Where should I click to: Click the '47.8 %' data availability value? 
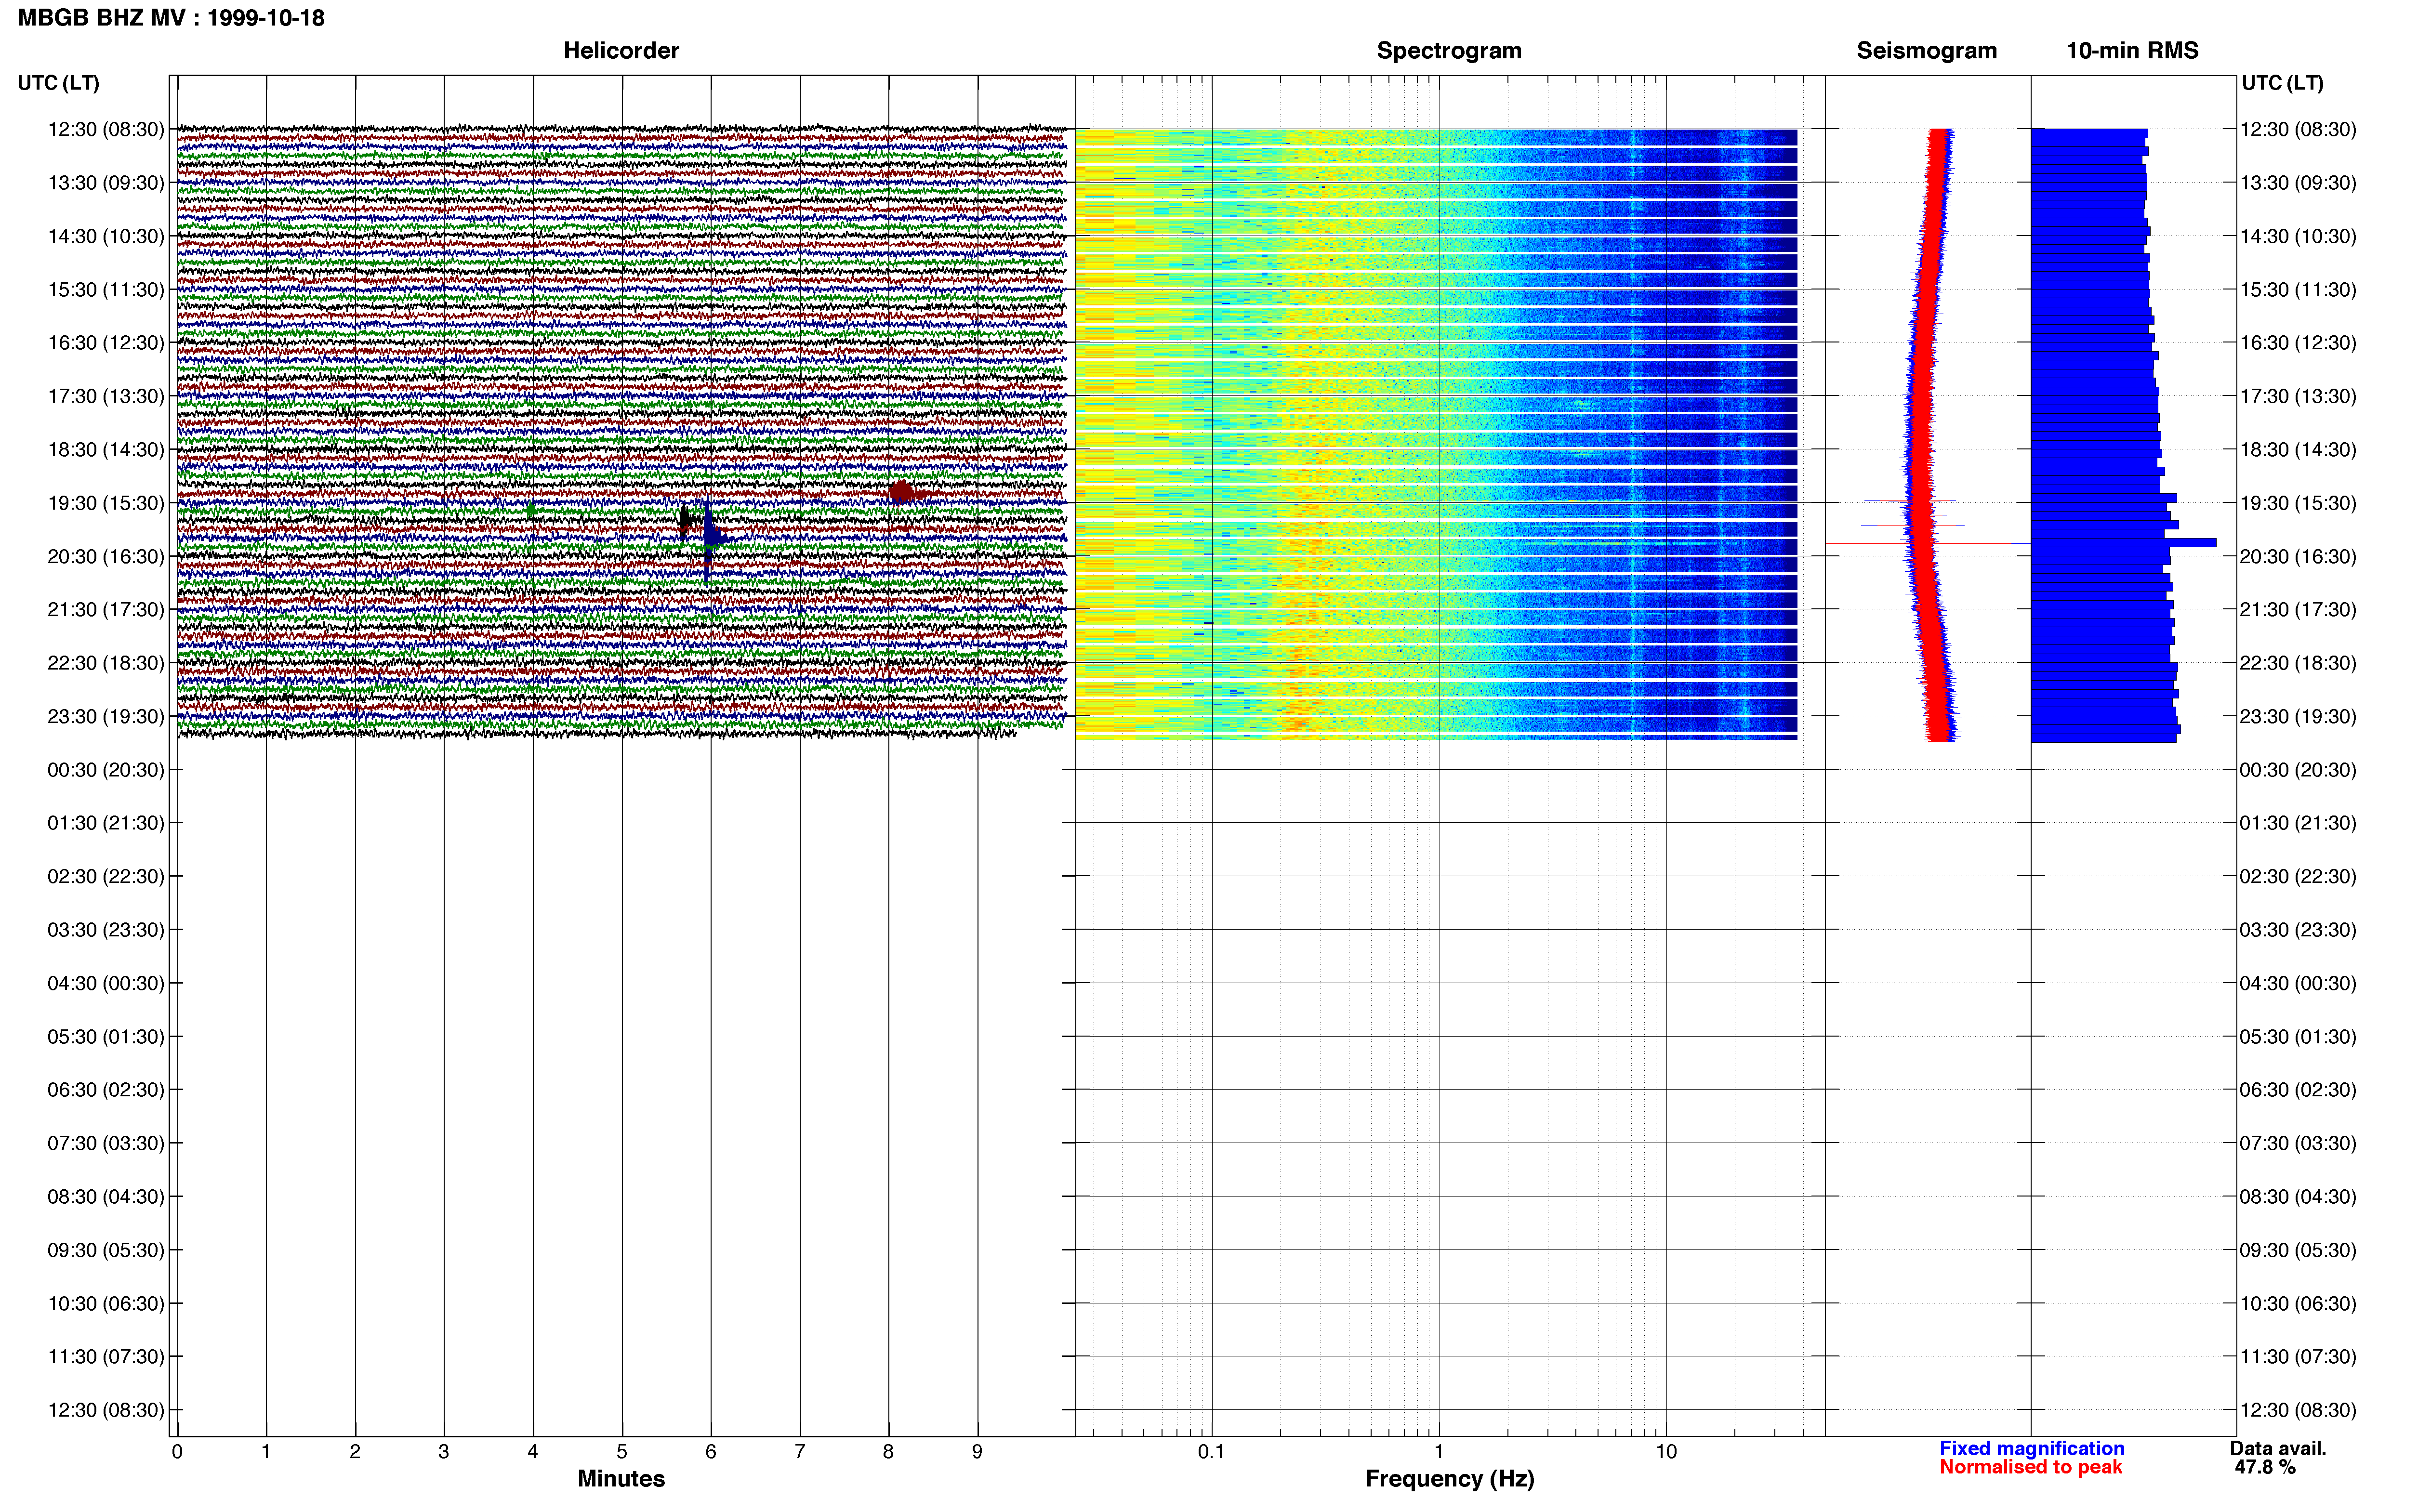coord(2265,1467)
